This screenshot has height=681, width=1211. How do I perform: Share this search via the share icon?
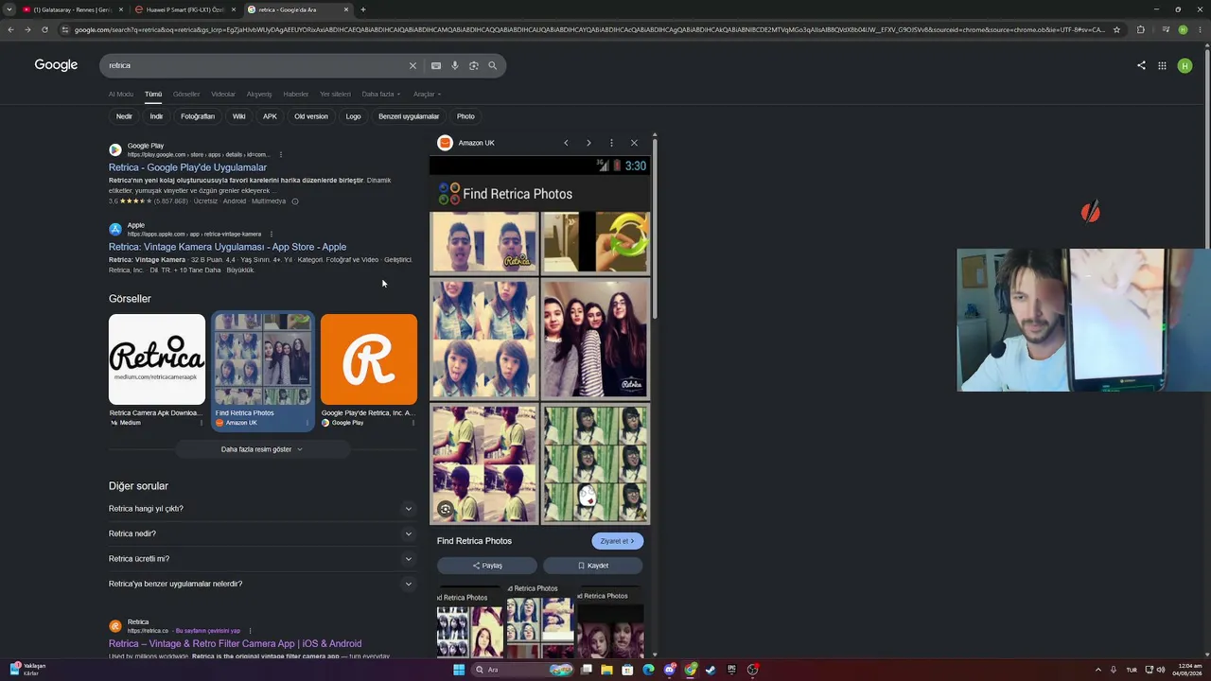pos(1141,65)
